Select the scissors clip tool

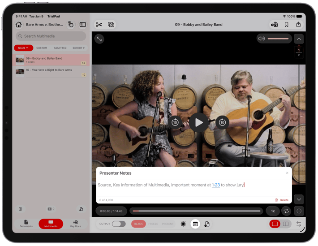(x=99, y=25)
